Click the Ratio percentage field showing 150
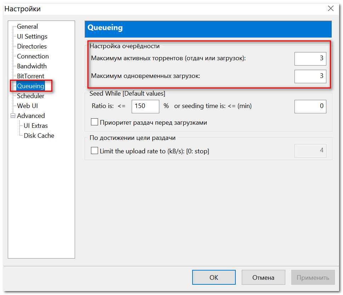This screenshot has height=295, width=343. pyautogui.click(x=145, y=106)
